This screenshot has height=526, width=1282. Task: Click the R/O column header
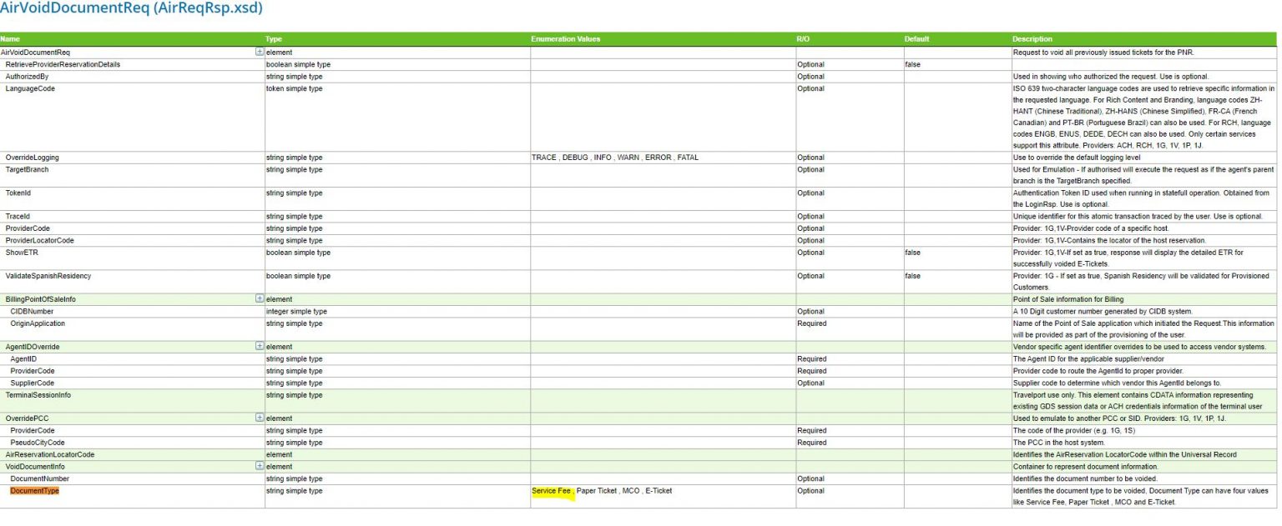point(803,39)
